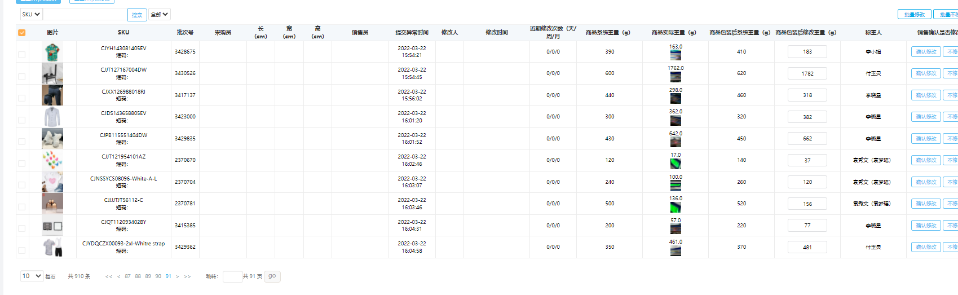The height and width of the screenshot is (295, 958).
Task: Go to page 89
Action: click(x=148, y=276)
